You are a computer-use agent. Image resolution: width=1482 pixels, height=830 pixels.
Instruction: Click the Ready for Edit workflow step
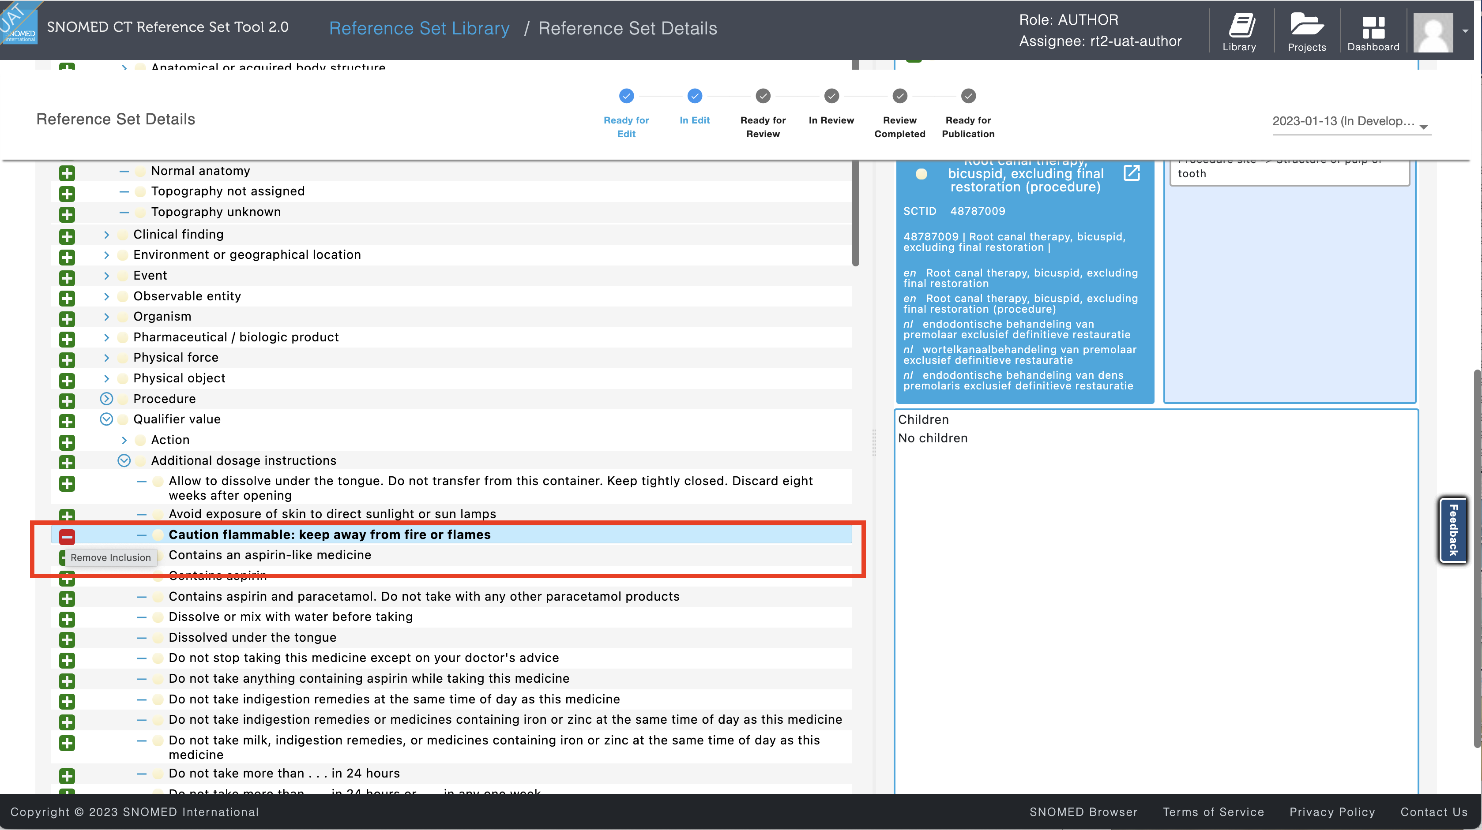(x=626, y=114)
